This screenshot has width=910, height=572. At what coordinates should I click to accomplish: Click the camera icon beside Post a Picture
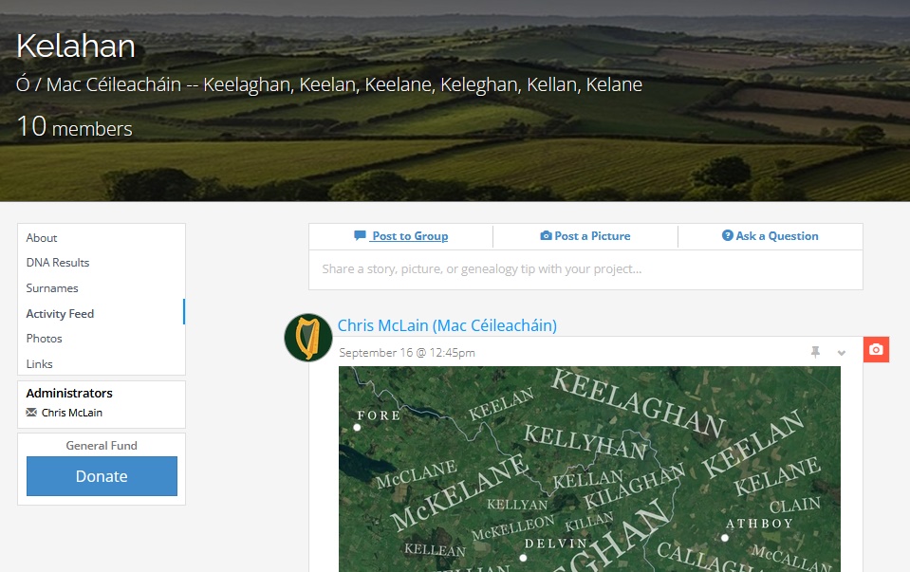[546, 235]
